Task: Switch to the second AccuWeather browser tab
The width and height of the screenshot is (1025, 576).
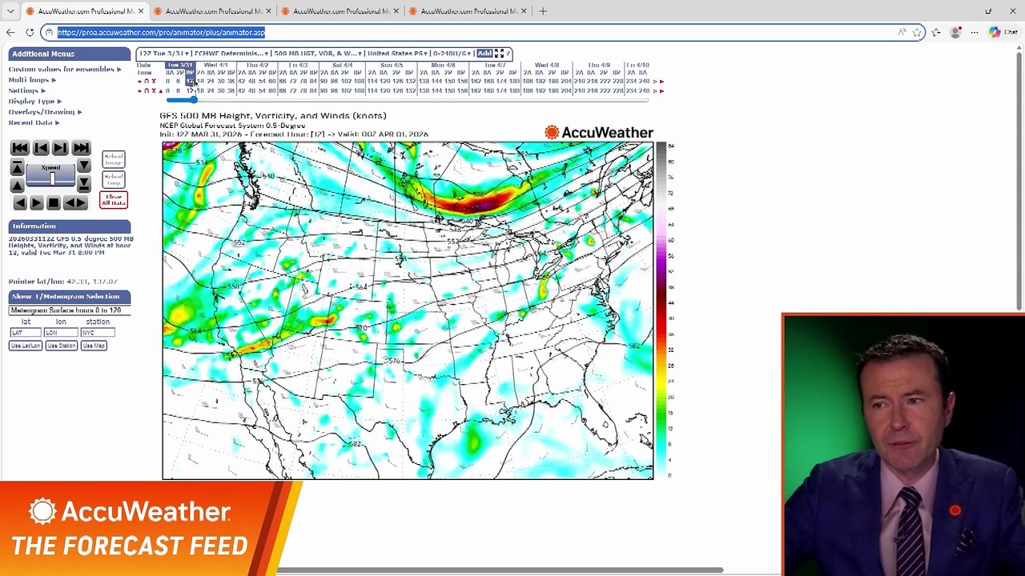Action: (213, 11)
